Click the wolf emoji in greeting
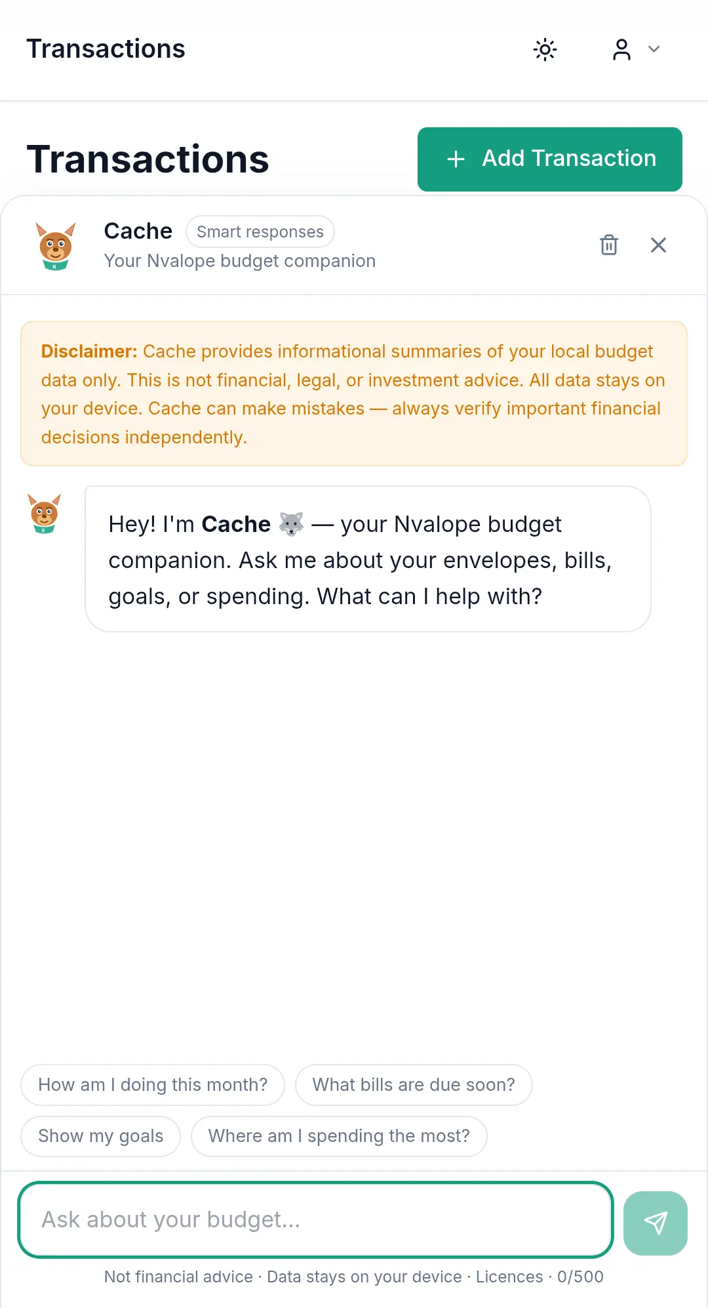Image resolution: width=708 pixels, height=1308 pixels. point(291,524)
